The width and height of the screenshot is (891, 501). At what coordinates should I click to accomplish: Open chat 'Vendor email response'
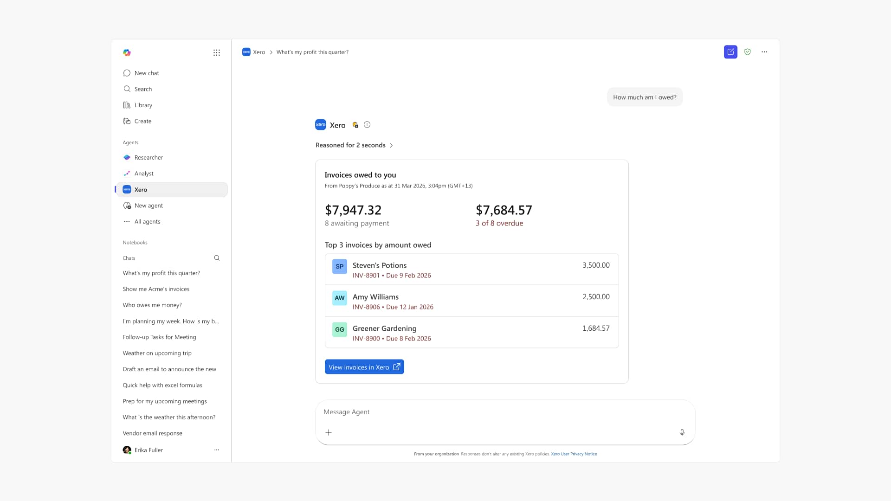(152, 433)
